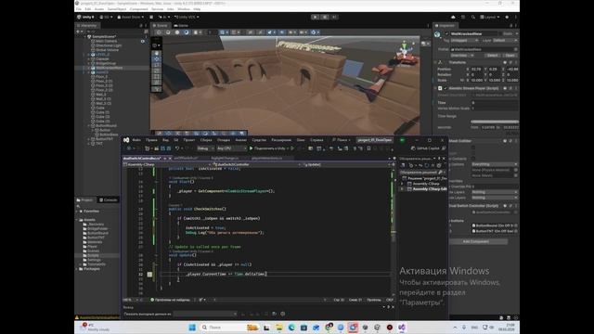Collapse the Transform component foldout
The image size is (594, 334).
pyautogui.click(x=435, y=62)
